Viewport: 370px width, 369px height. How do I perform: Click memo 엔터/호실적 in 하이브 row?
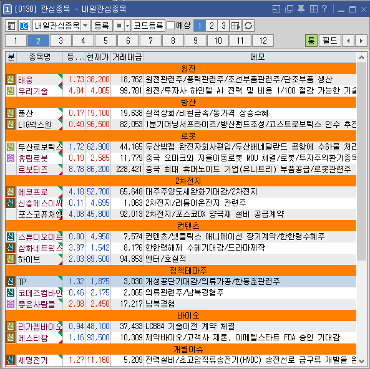[x=165, y=259]
